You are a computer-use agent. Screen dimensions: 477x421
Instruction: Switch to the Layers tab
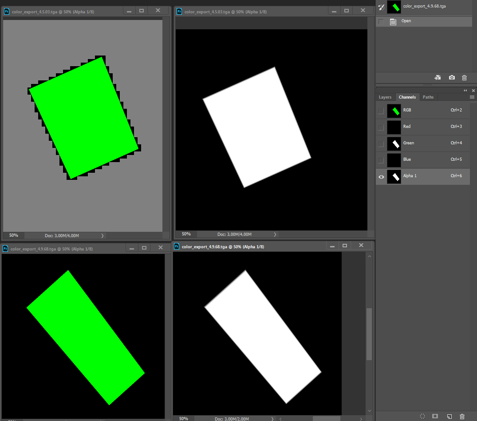385,97
